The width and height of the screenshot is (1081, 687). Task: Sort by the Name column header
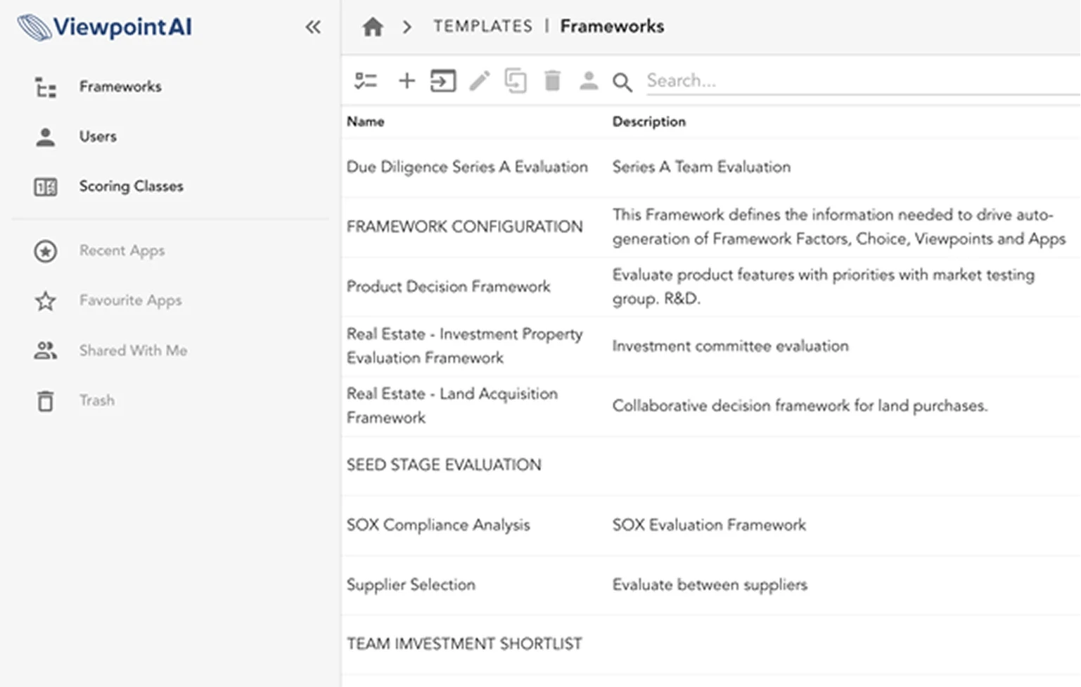(366, 122)
